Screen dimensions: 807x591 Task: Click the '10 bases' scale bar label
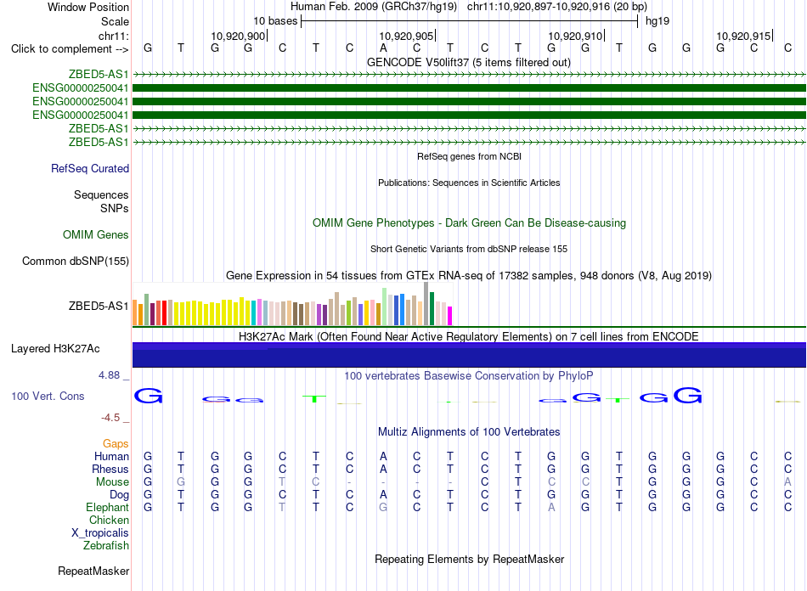(x=275, y=21)
